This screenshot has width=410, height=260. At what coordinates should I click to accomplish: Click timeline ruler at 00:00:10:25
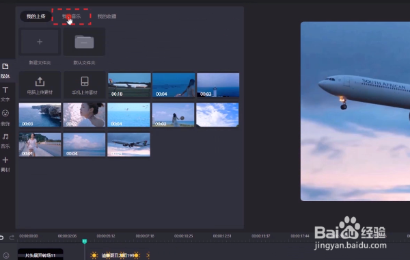click(184, 236)
